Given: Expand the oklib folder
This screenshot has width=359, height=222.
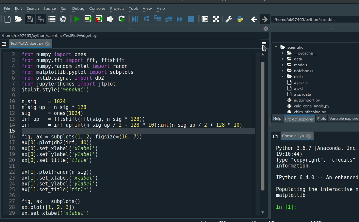Looking at the screenshot, I should (283, 77).
